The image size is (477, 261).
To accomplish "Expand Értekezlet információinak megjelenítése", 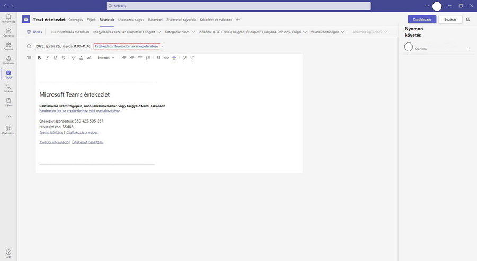I will click(127, 46).
